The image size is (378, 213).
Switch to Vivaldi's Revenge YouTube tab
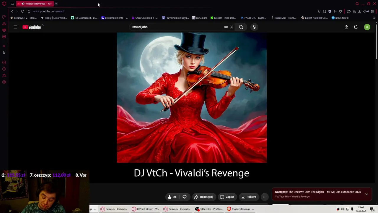tap(35, 4)
